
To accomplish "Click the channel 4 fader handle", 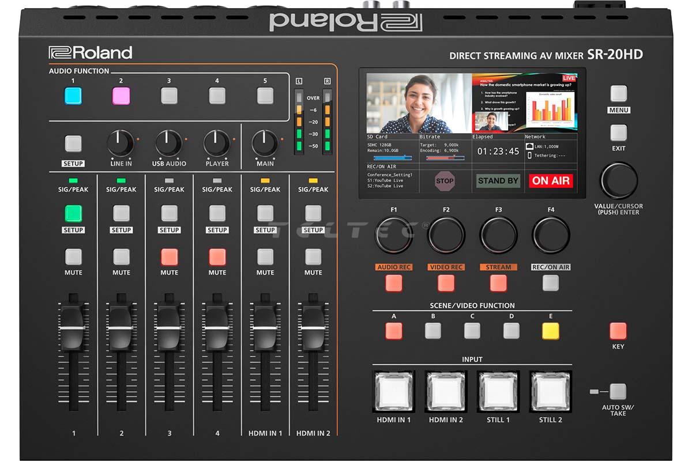I will [x=217, y=327].
